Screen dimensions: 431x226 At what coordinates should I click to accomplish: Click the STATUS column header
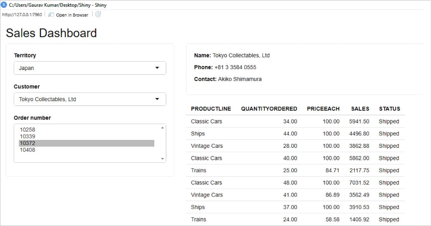coord(389,109)
